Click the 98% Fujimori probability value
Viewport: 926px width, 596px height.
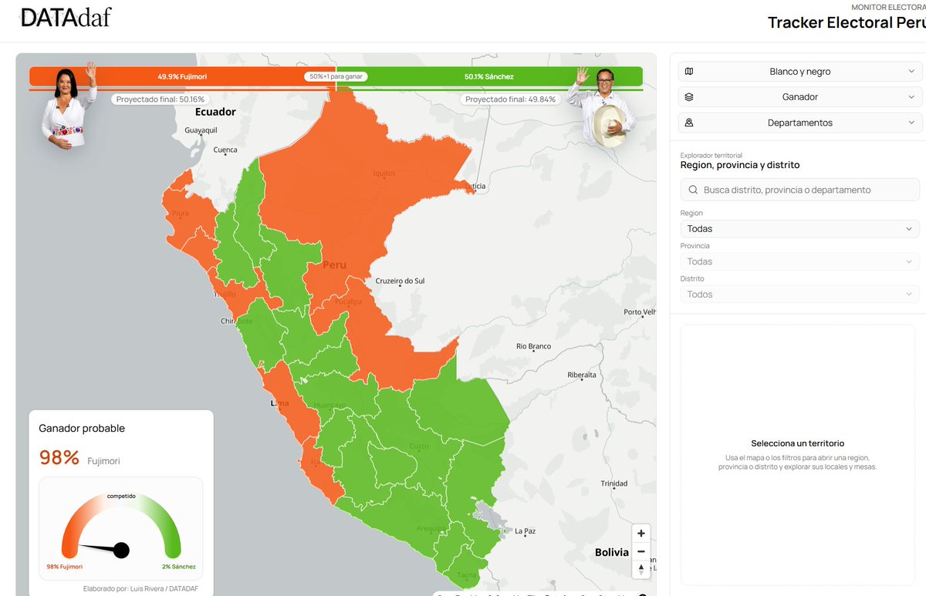click(x=59, y=457)
